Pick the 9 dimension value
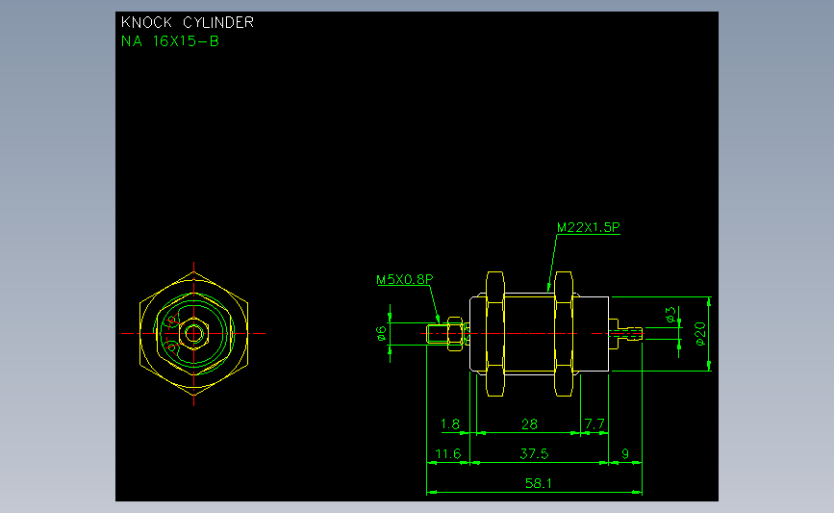834x513 pixels. pos(625,454)
